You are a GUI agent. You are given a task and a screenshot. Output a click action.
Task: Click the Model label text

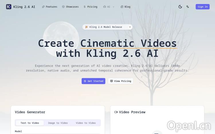point(18,131)
